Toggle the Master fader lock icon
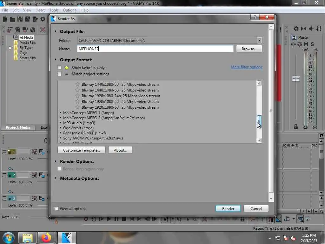Screen dimensions: 325x244 (296, 126)
